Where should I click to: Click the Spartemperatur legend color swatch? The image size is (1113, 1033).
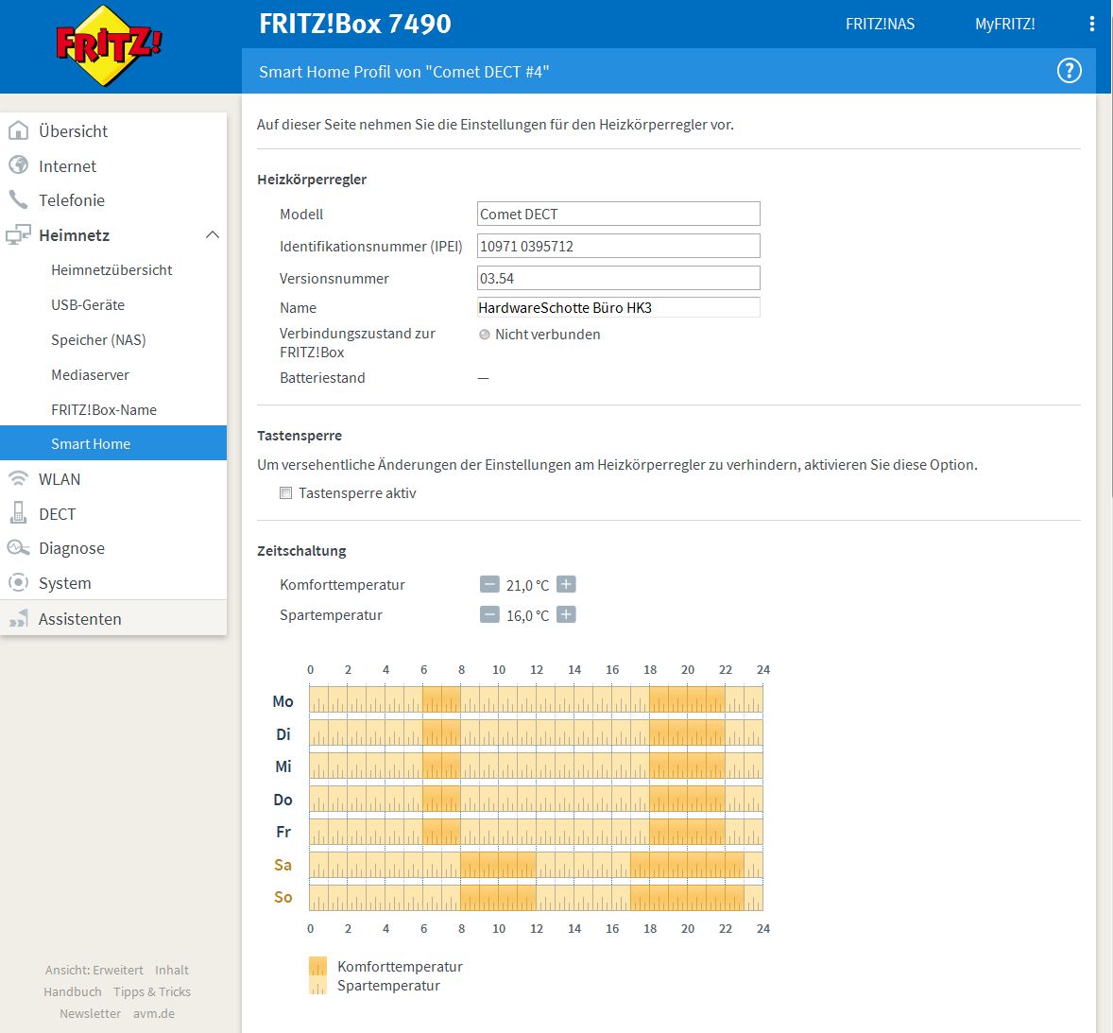tap(317, 985)
